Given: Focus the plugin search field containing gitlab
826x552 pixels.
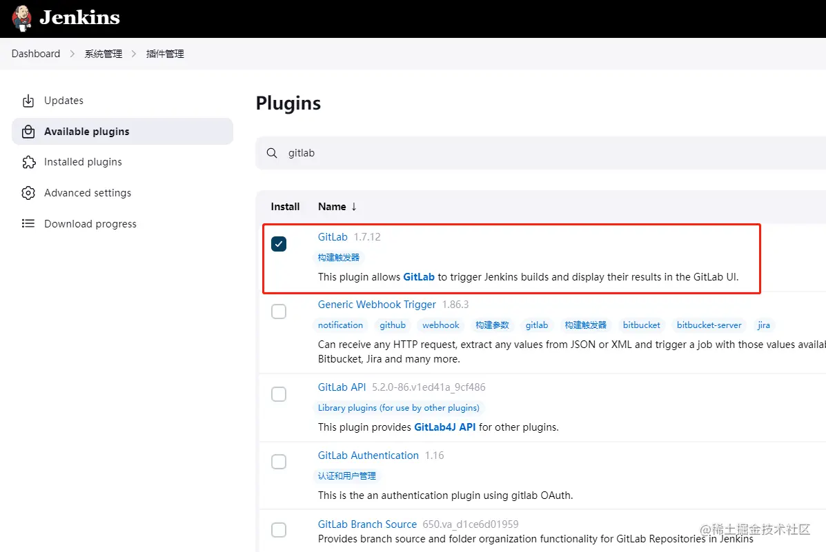Looking at the screenshot, I should pos(540,153).
